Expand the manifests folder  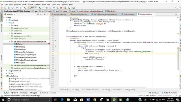coord(7,20)
